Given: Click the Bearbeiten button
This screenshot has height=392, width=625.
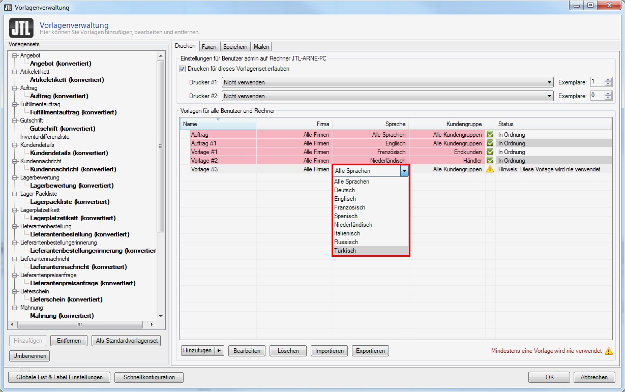Looking at the screenshot, I should (247, 351).
